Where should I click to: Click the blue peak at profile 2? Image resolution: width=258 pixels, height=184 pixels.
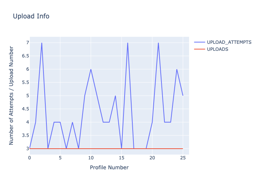(x=42, y=43)
